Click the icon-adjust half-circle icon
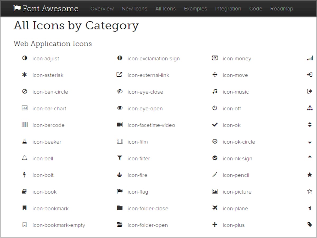 point(25,58)
